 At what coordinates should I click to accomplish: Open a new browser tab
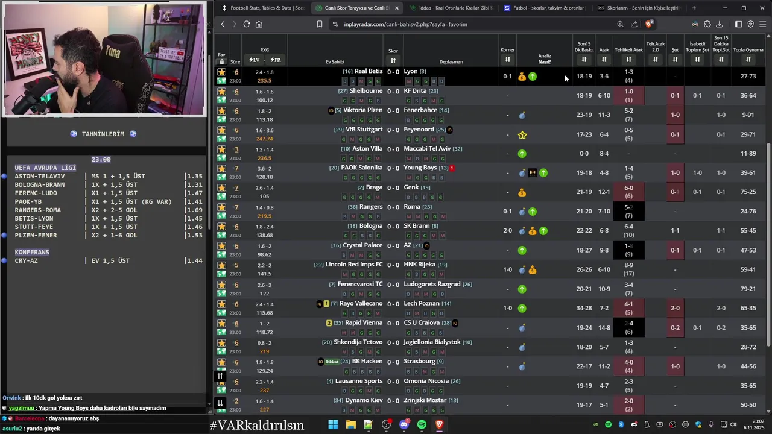click(694, 8)
